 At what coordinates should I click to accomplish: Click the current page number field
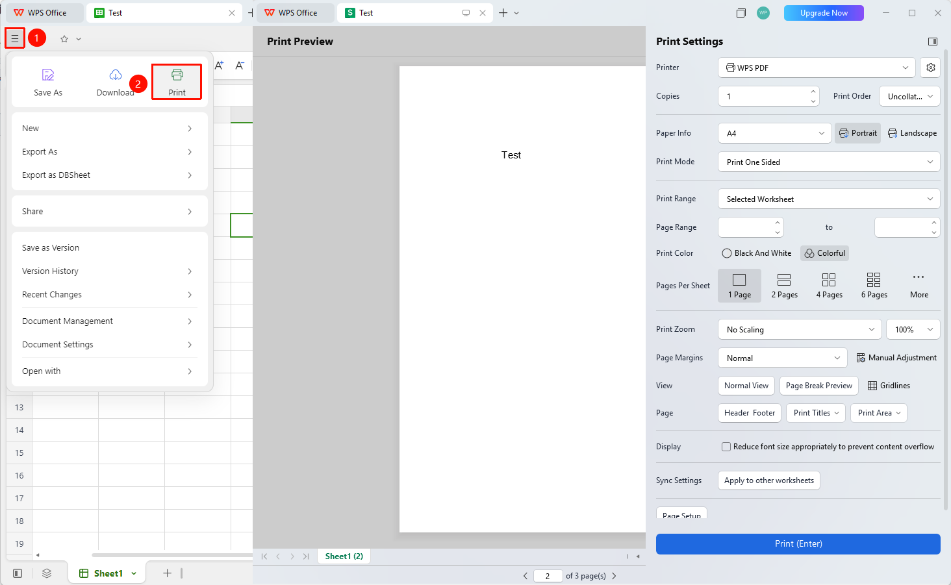[x=548, y=576]
